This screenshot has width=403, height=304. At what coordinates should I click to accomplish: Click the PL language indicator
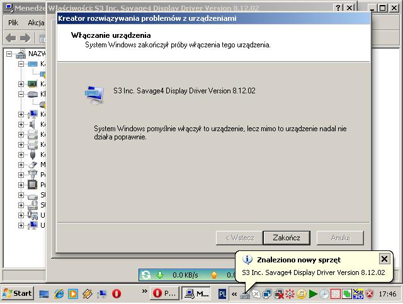click(x=222, y=294)
